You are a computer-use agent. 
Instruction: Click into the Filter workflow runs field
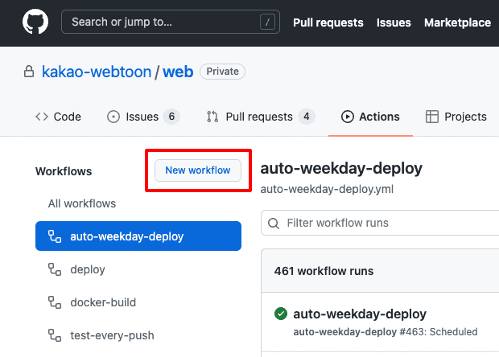[380, 223]
